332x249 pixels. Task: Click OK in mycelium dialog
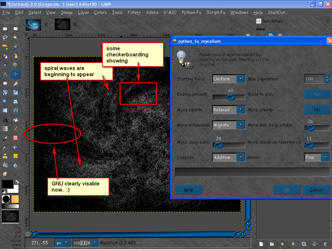click(x=287, y=190)
